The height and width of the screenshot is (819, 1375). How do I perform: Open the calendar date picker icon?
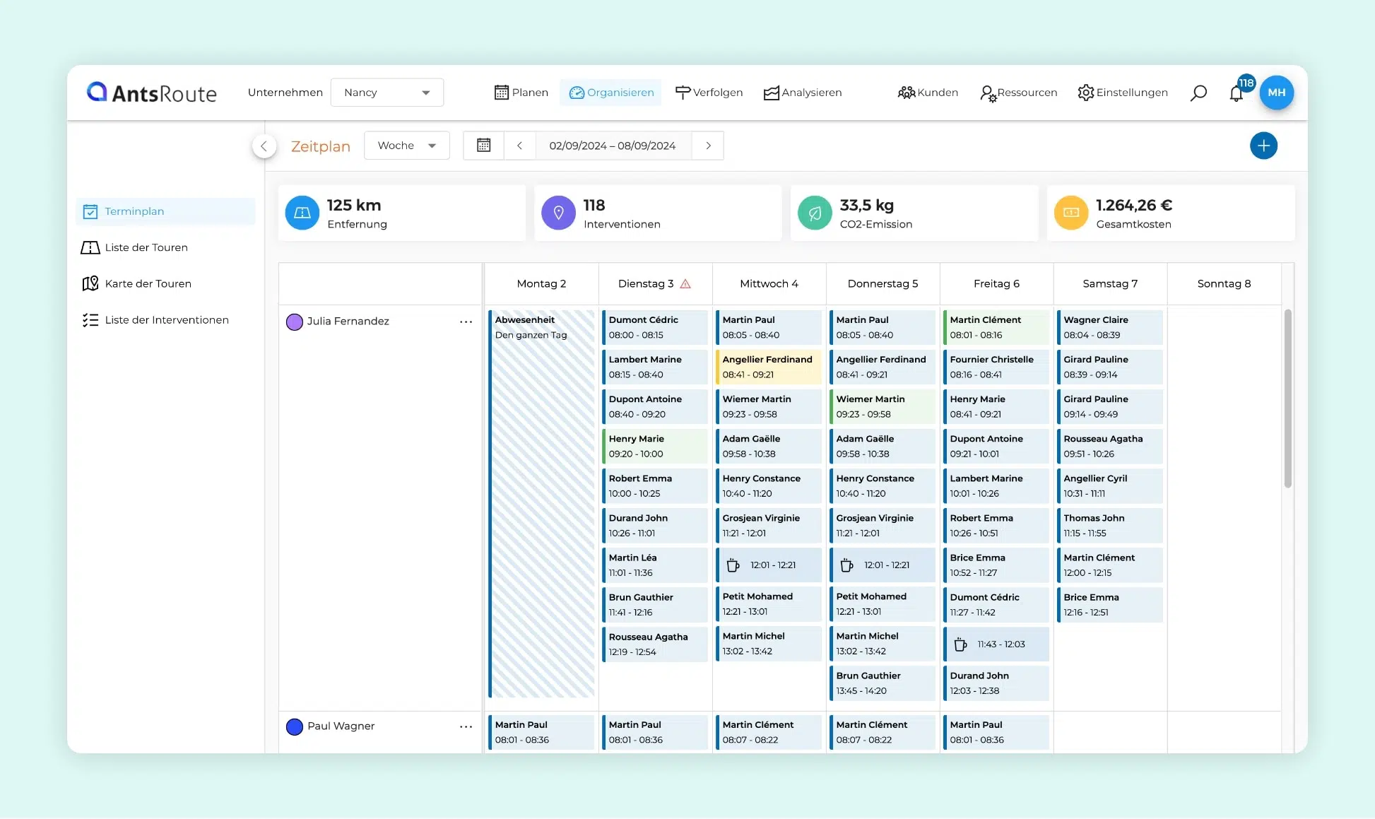(484, 146)
